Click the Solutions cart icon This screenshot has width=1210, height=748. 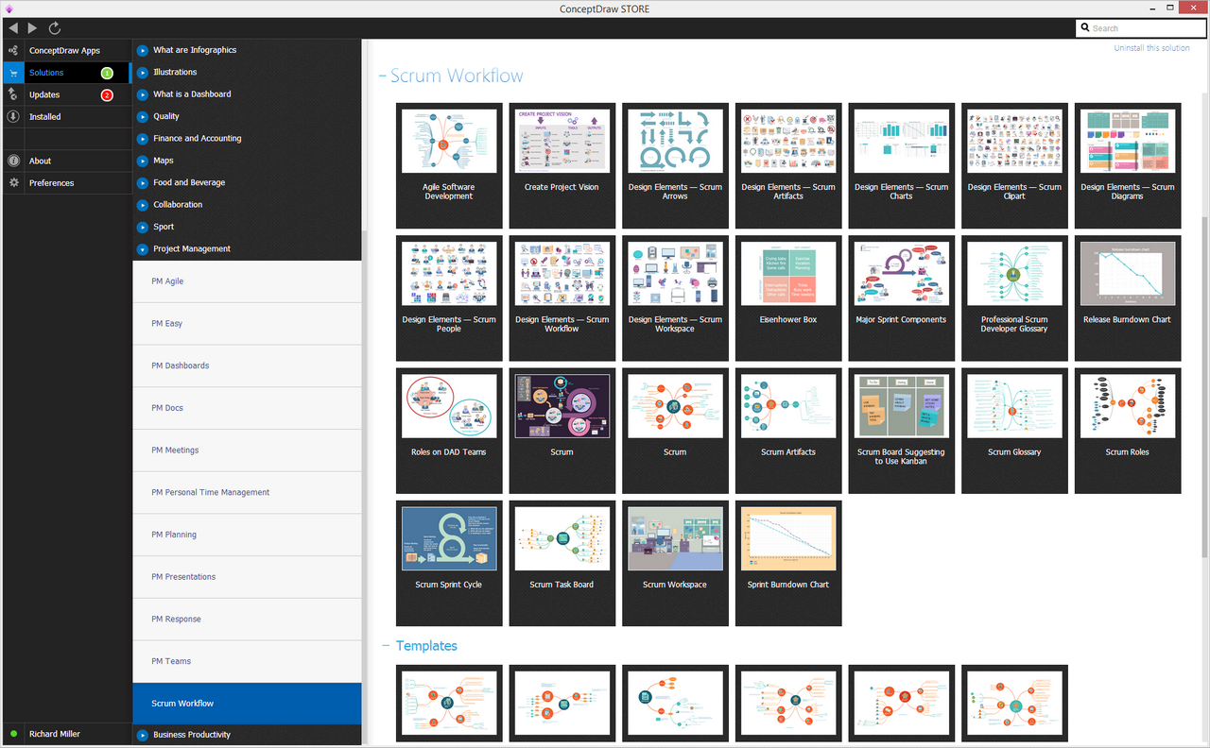(x=13, y=73)
